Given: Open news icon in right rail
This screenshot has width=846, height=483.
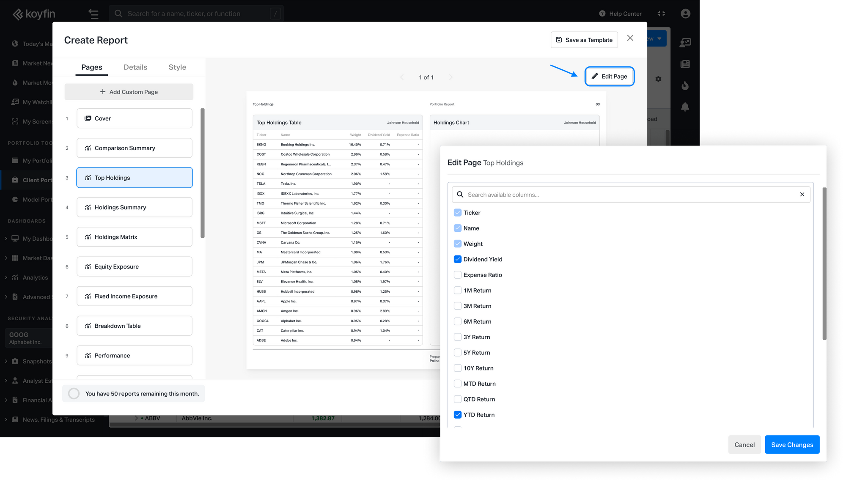Looking at the screenshot, I should 685,64.
